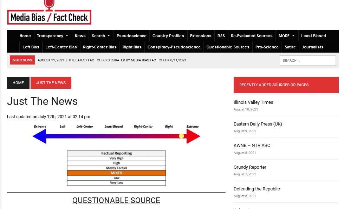344x209 pixels.
Task: Open the Right Bias category
Action: pyautogui.click(x=132, y=47)
